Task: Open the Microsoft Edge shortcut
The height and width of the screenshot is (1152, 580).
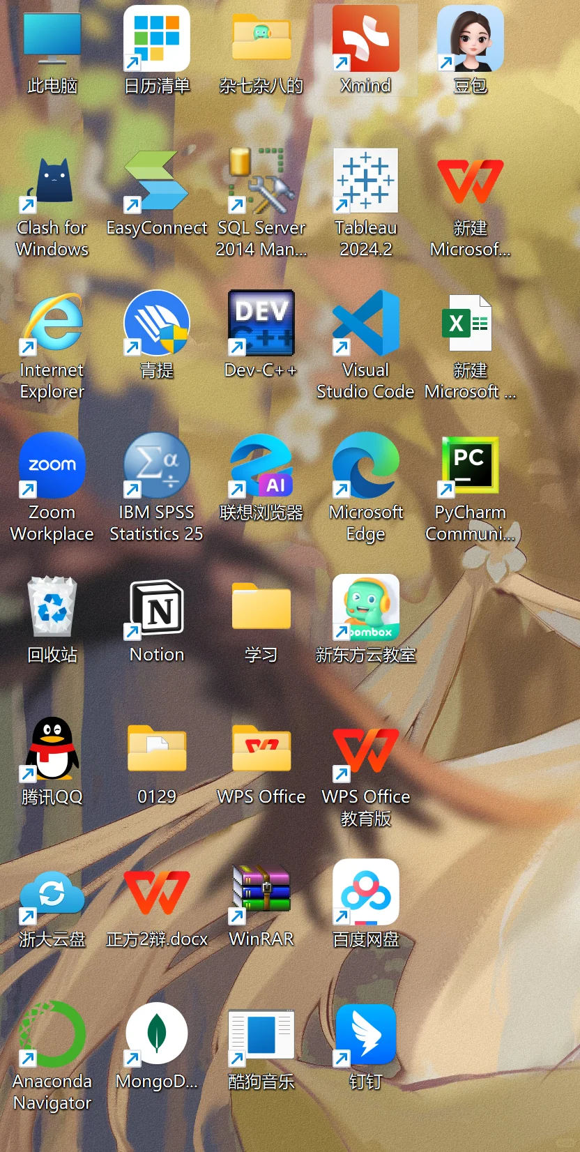Action: [366, 465]
